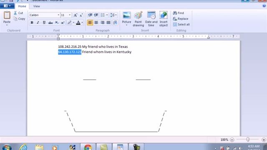Toggle Subscript formatting
Viewport: 267px width, 150px height.
click(57, 22)
